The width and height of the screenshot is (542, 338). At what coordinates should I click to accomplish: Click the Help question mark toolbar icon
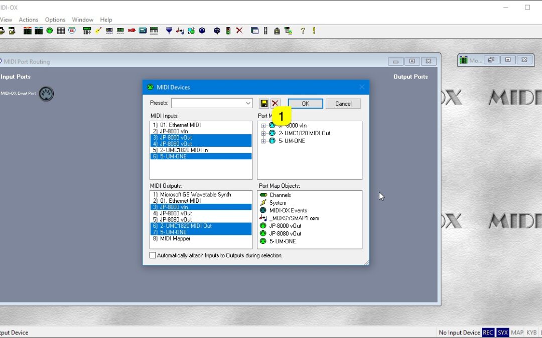(302, 31)
